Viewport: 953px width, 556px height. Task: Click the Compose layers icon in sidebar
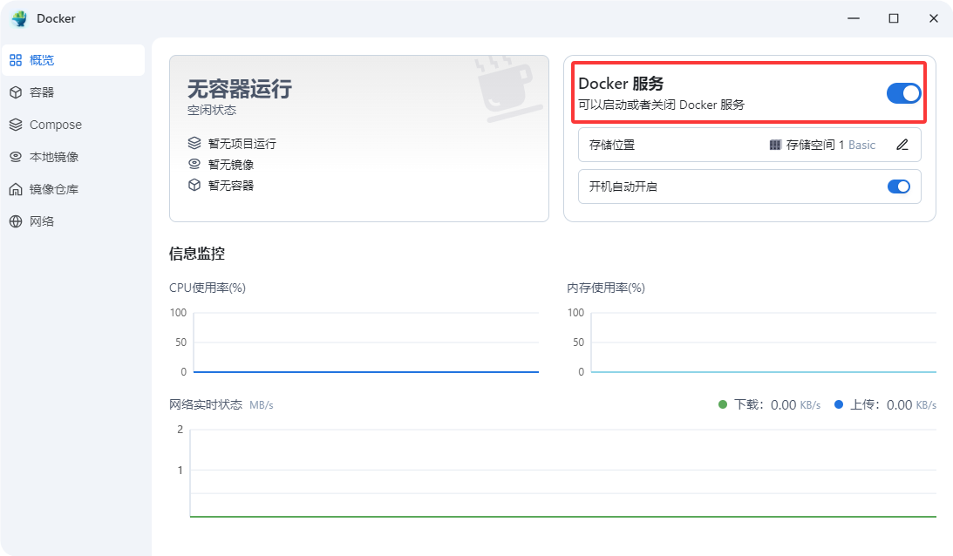click(16, 125)
